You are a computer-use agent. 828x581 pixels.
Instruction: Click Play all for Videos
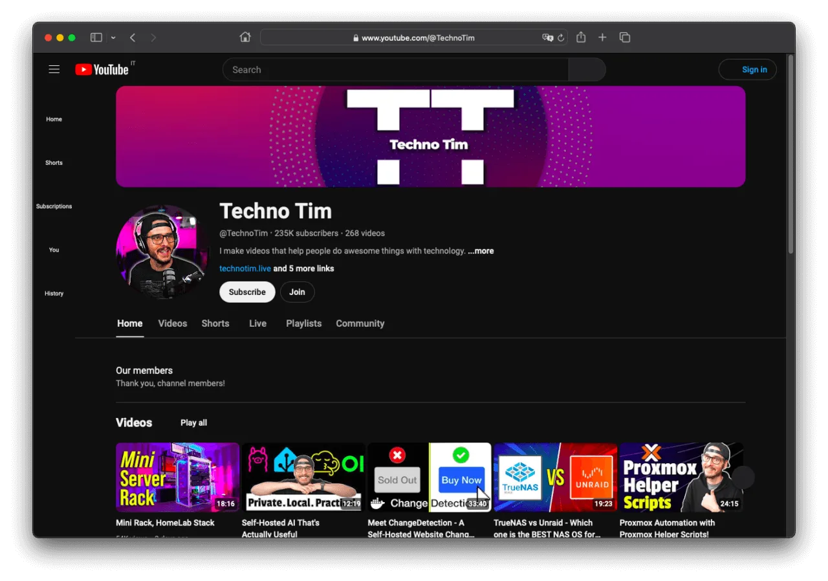[x=194, y=422]
